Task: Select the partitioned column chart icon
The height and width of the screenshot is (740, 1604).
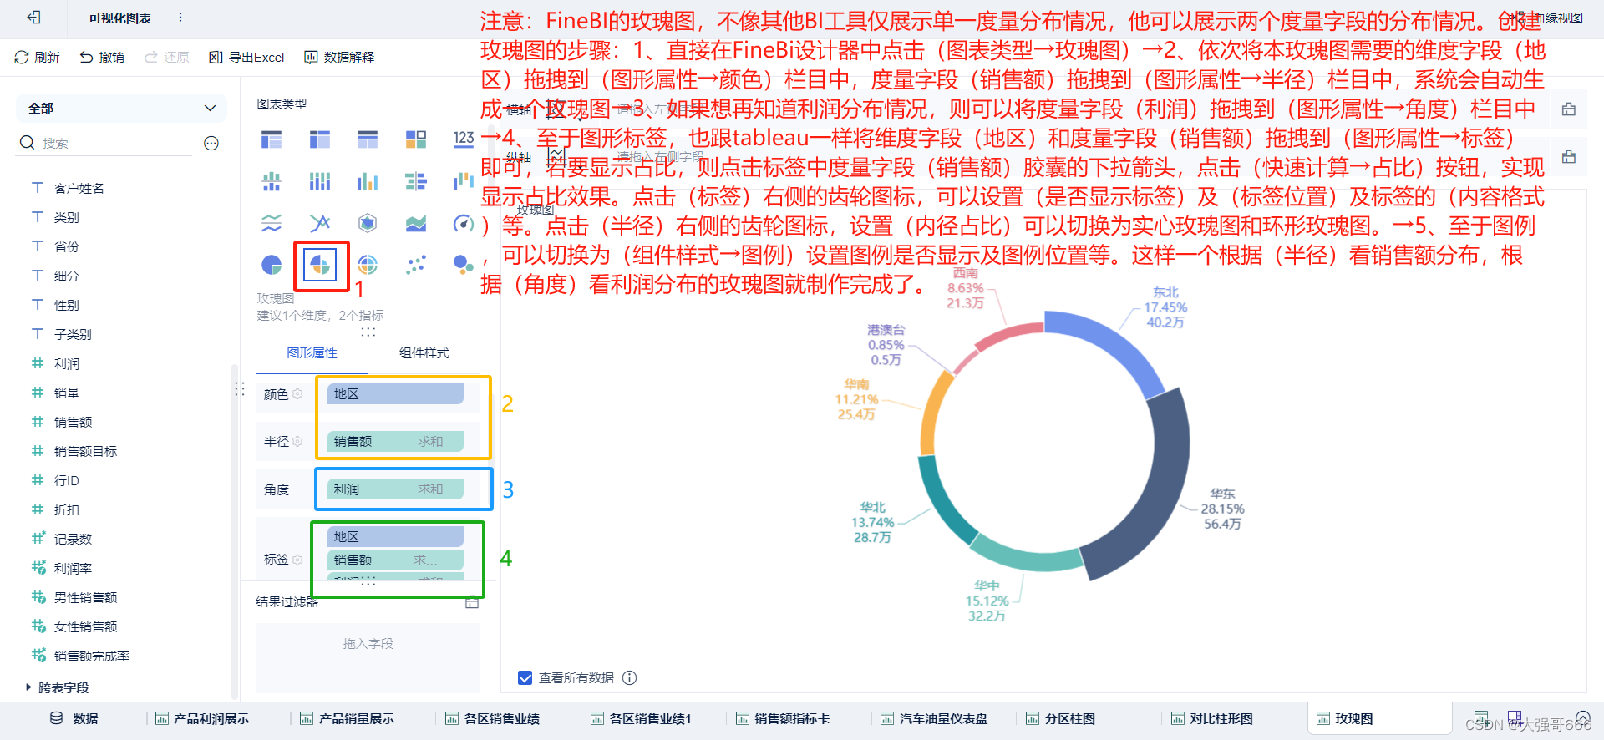Action: [272, 181]
